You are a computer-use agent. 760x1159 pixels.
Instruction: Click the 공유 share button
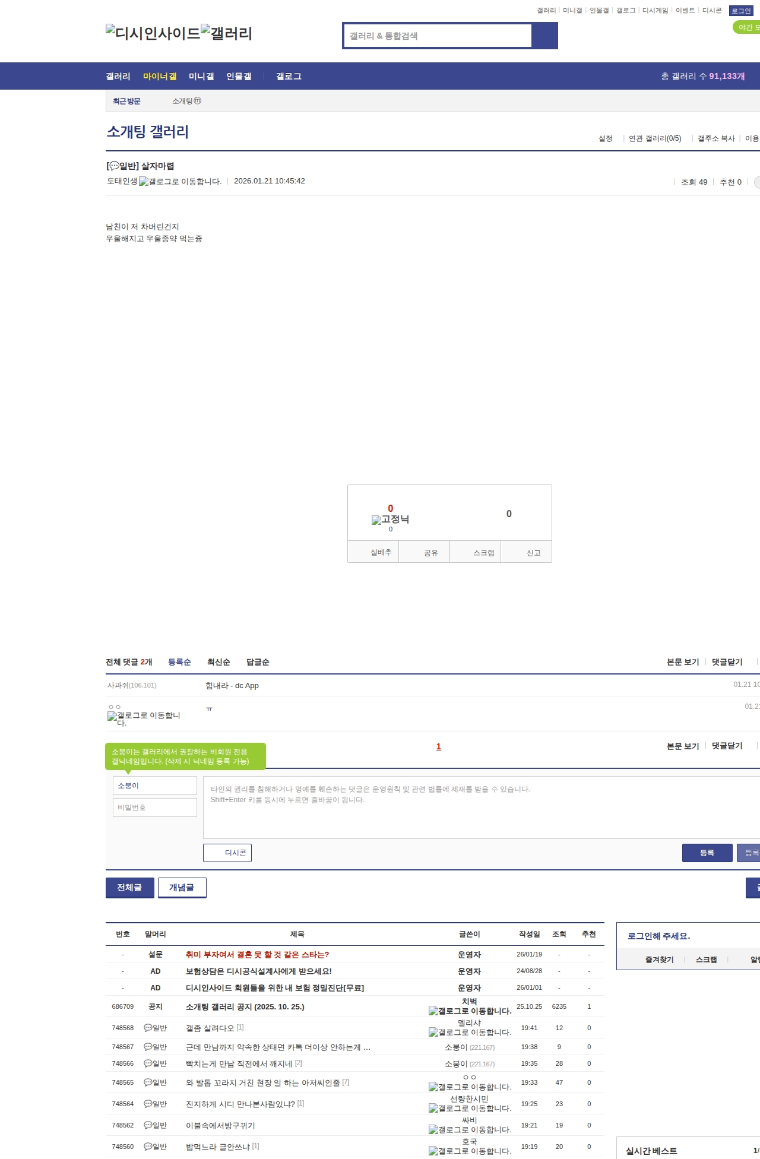click(x=424, y=552)
